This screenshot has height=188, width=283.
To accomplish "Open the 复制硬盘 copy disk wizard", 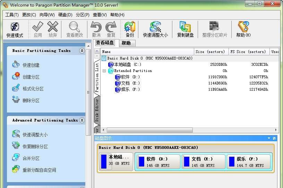I will (185, 30).
